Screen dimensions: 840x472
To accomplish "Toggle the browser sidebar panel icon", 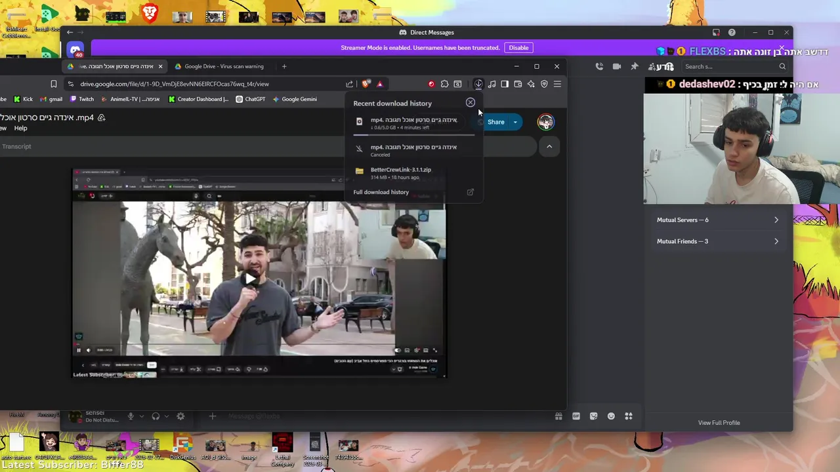I will click(x=505, y=84).
